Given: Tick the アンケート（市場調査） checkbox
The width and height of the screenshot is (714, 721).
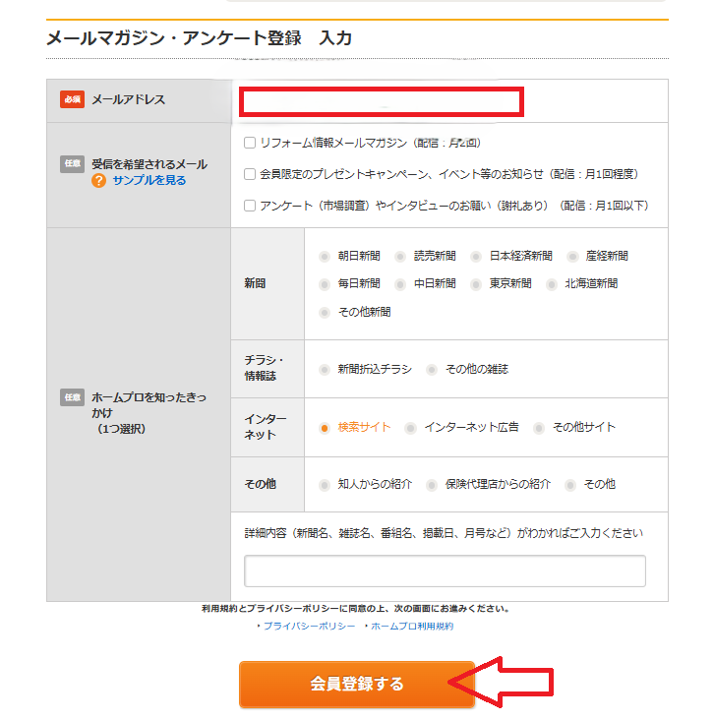Looking at the screenshot, I should click(x=250, y=206).
